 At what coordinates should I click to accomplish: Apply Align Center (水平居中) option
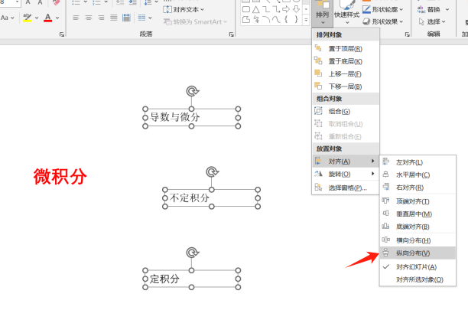pyautogui.click(x=418, y=175)
